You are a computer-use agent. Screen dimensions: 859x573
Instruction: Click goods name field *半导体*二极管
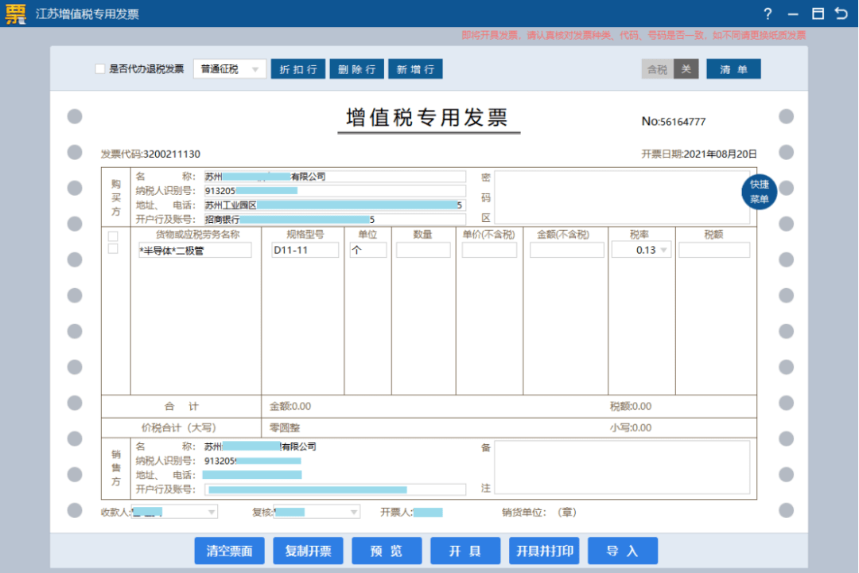coord(195,250)
